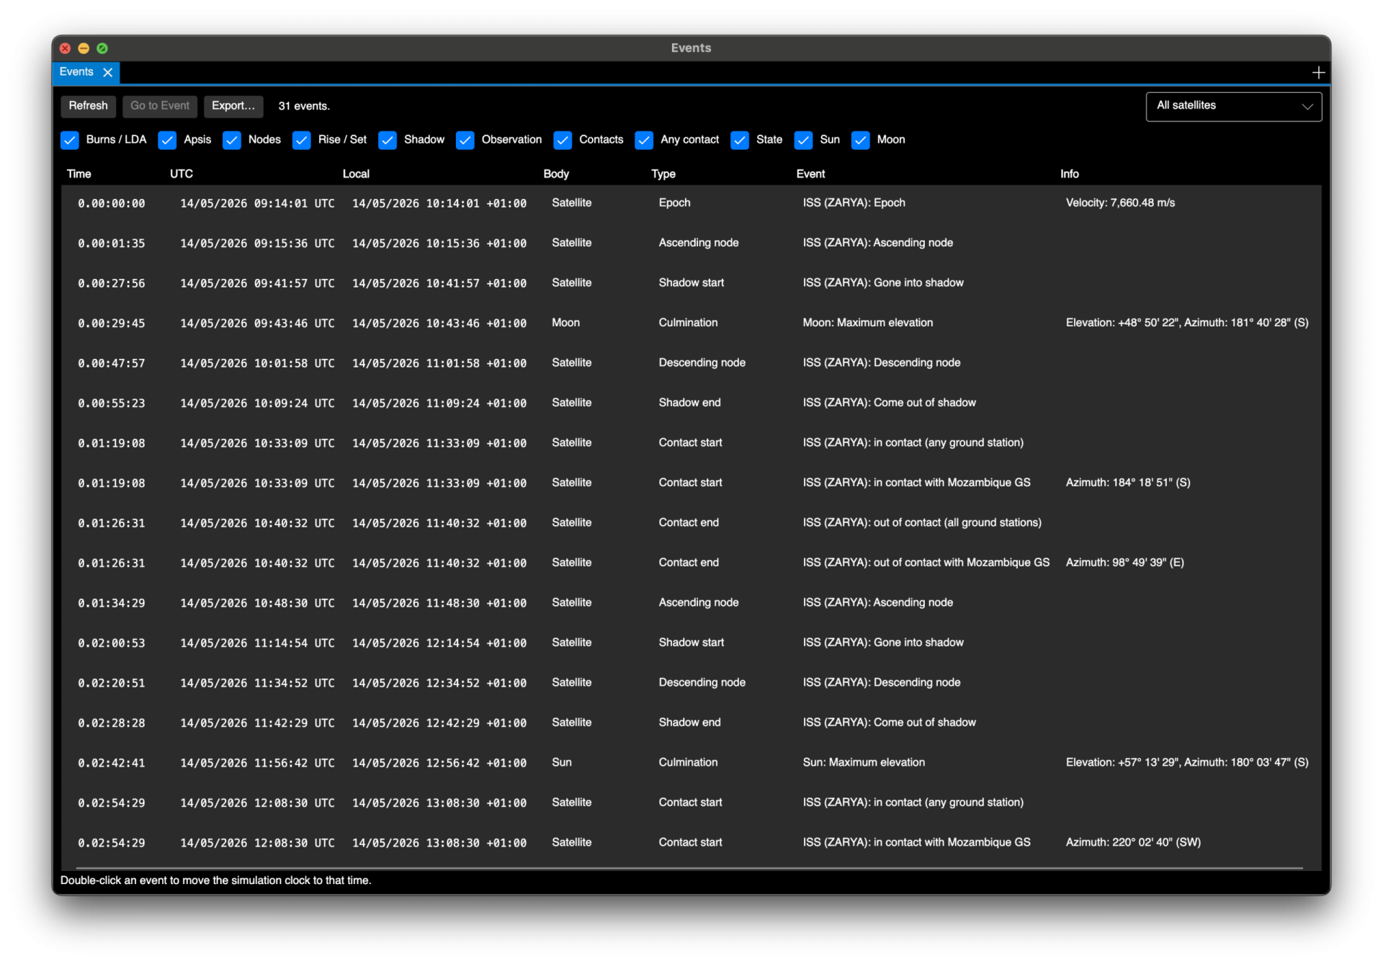This screenshot has width=1383, height=964.
Task: Select the Events tab
Action: pos(76,72)
